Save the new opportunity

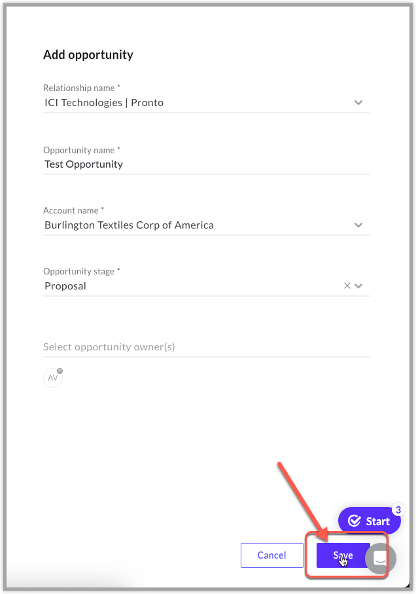pos(343,555)
